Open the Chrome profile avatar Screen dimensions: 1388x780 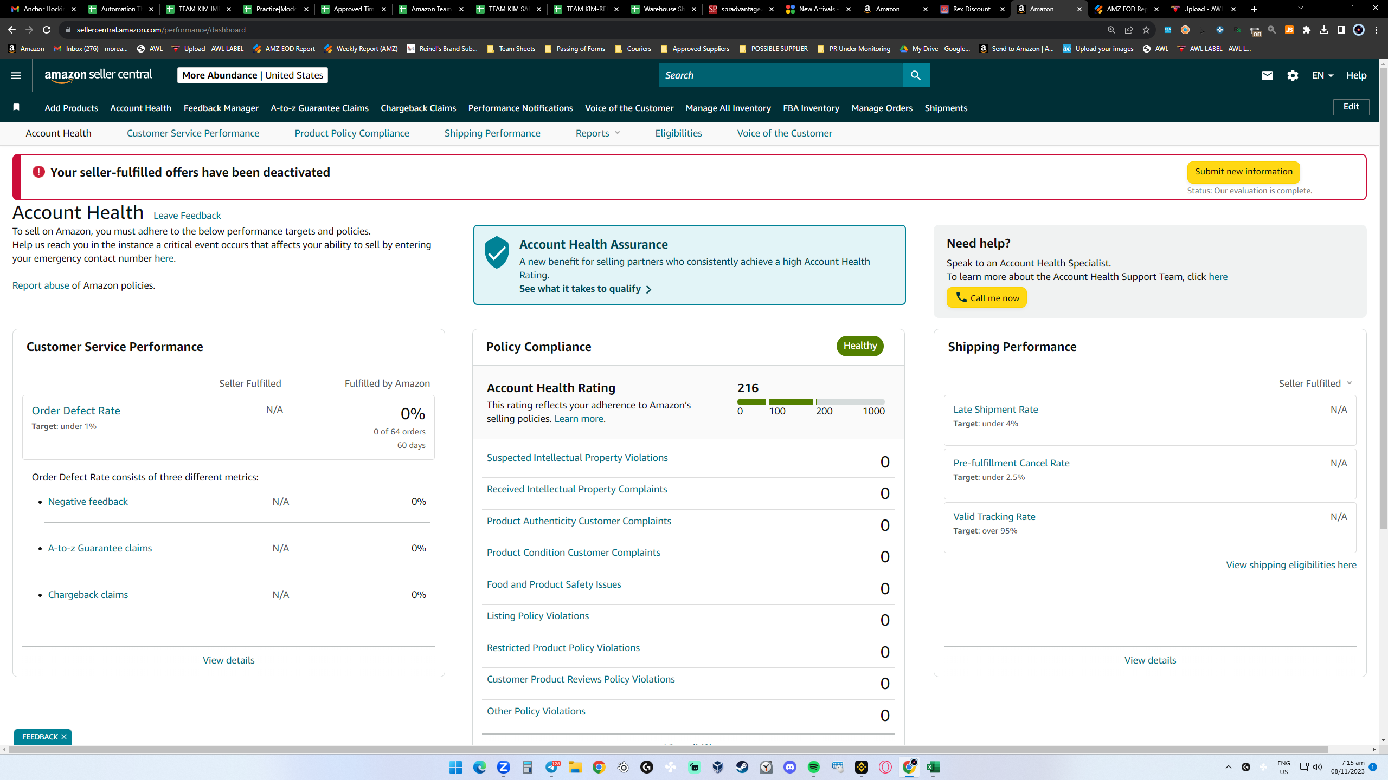pos(1359,30)
